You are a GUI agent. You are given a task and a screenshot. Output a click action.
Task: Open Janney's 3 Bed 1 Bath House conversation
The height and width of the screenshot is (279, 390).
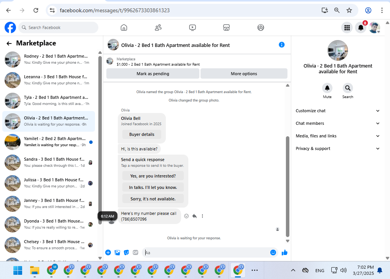(49, 204)
